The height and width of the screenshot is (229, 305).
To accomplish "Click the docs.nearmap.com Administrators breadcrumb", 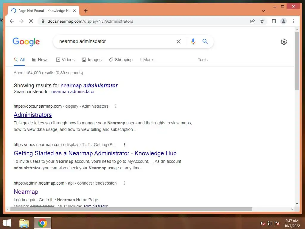I will coord(61,106).
